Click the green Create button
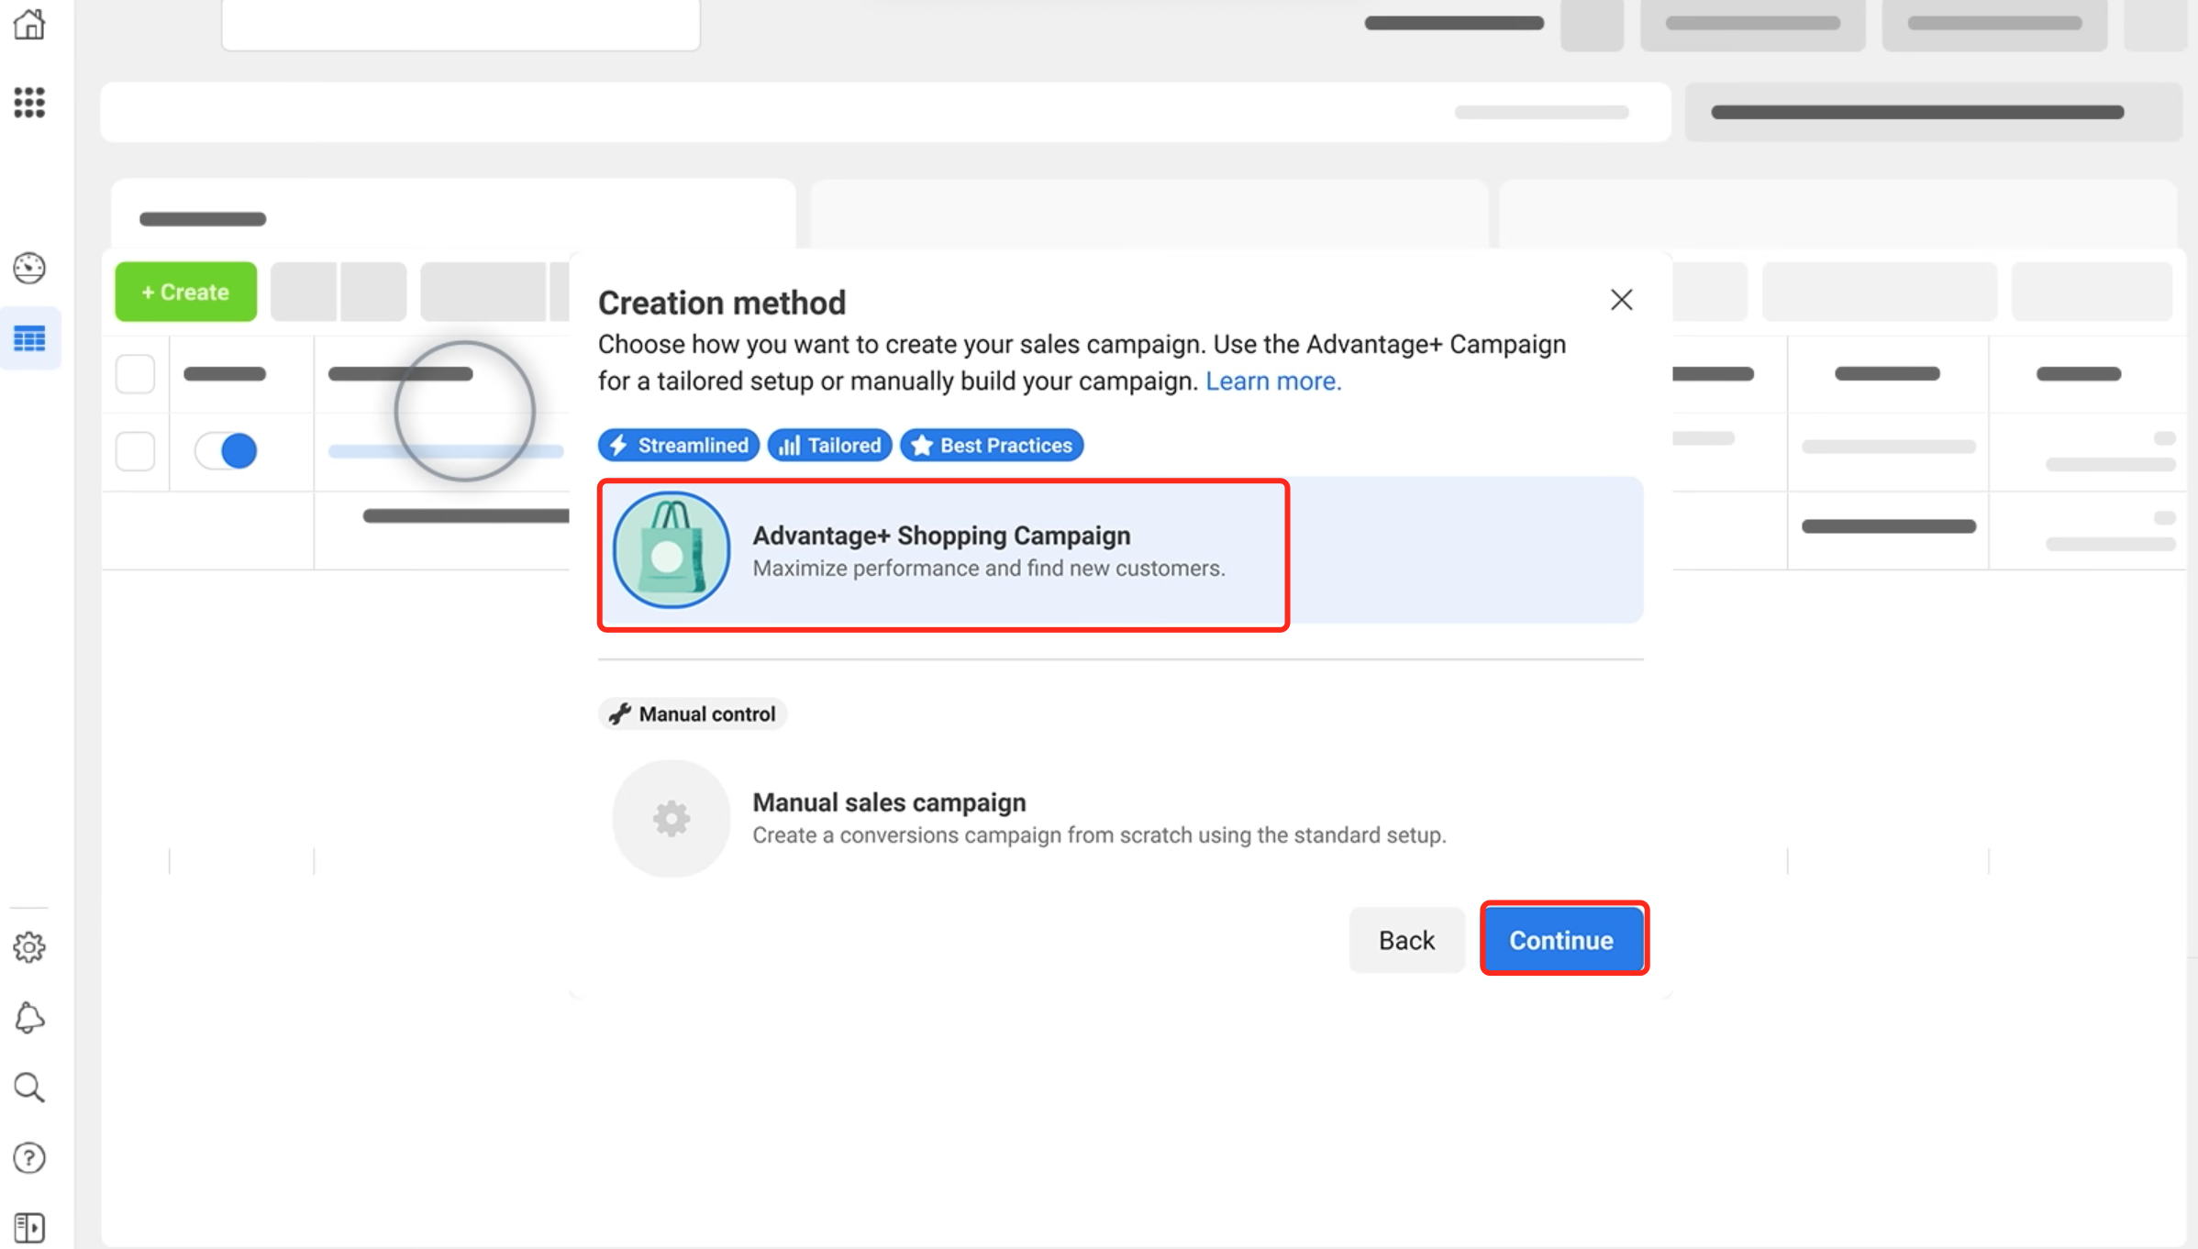 point(185,292)
